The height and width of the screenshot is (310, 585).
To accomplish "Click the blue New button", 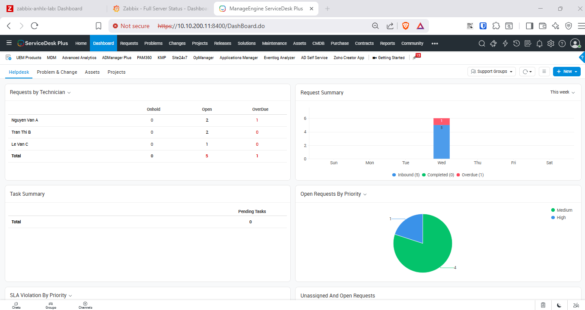I will coord(566,72).
